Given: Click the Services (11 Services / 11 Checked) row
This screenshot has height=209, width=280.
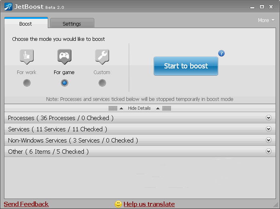Looking at the screenshot, I should 140,129.
